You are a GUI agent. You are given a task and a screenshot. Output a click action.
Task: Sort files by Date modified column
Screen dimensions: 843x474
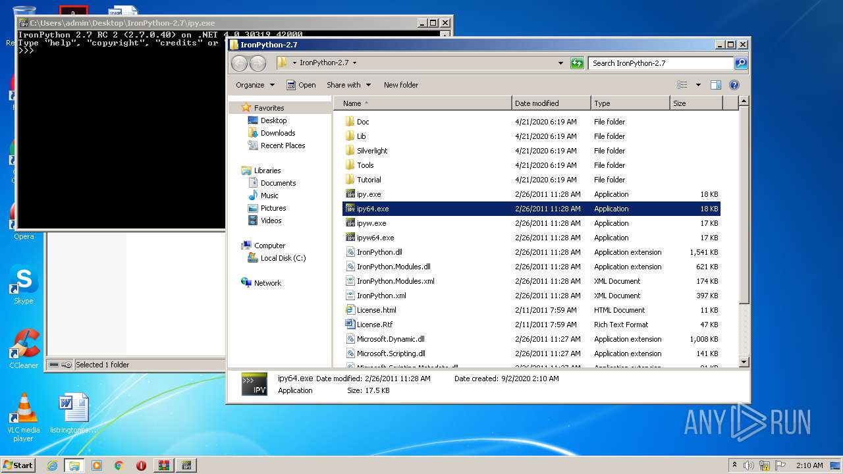551,103
